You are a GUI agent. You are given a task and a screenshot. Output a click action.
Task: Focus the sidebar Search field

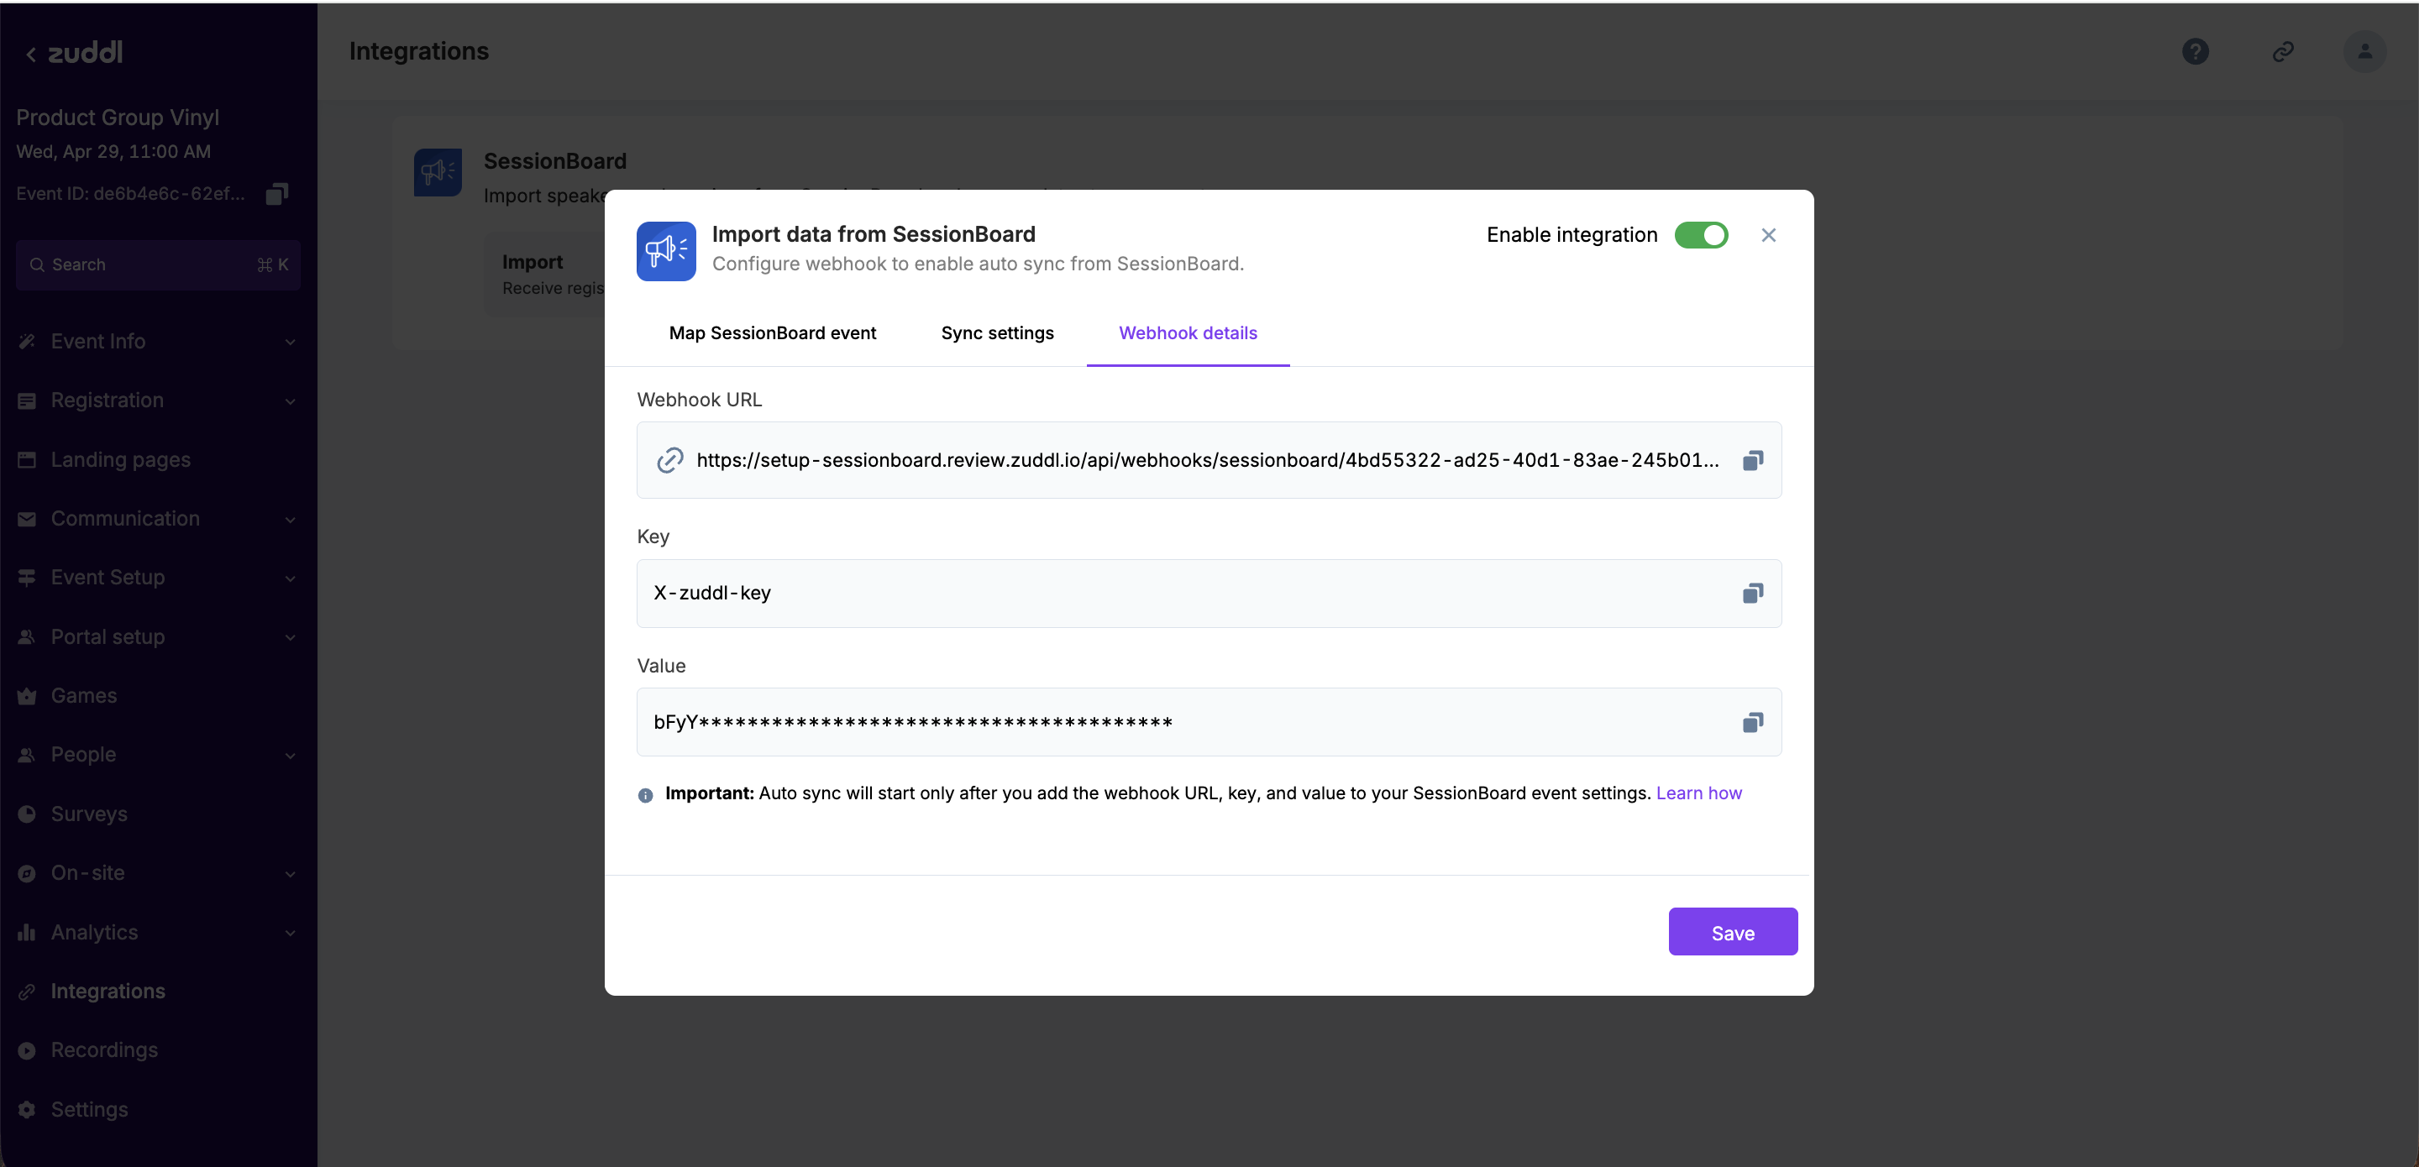pyautogui.click(x=158, y=264)
